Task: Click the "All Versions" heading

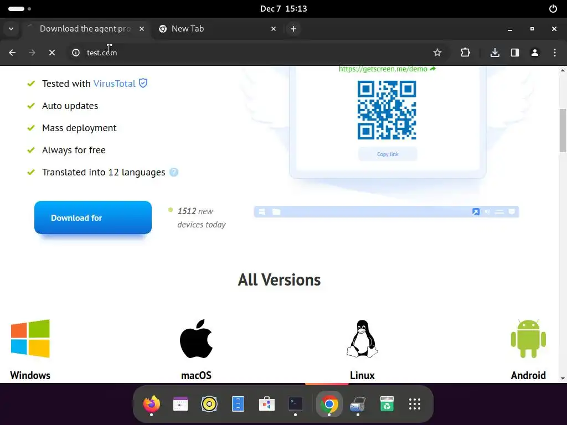Action: [x=279, y=279]
